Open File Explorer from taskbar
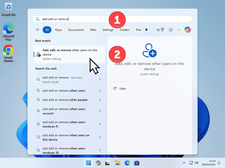This screenshot has height=168, width=225. point(117,163)
